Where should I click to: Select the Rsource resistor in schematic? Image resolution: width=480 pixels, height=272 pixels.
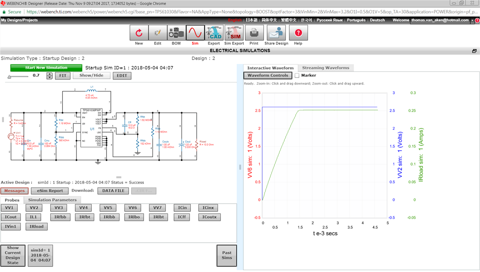(x=11, y=123)
